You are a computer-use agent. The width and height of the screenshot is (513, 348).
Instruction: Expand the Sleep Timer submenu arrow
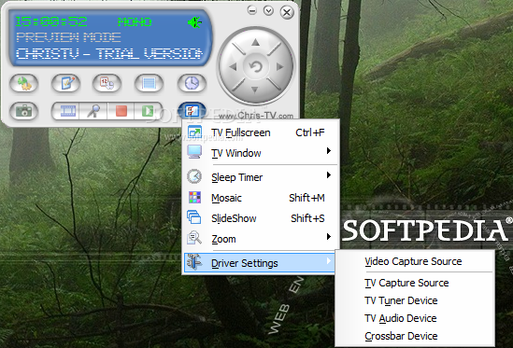coord(329,175)
